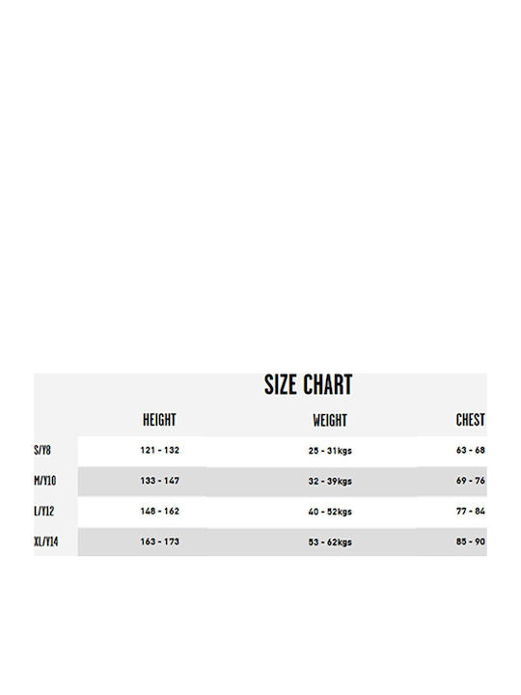
Task: Click chest value 69 - 76
Action: [x=471, y=481]
